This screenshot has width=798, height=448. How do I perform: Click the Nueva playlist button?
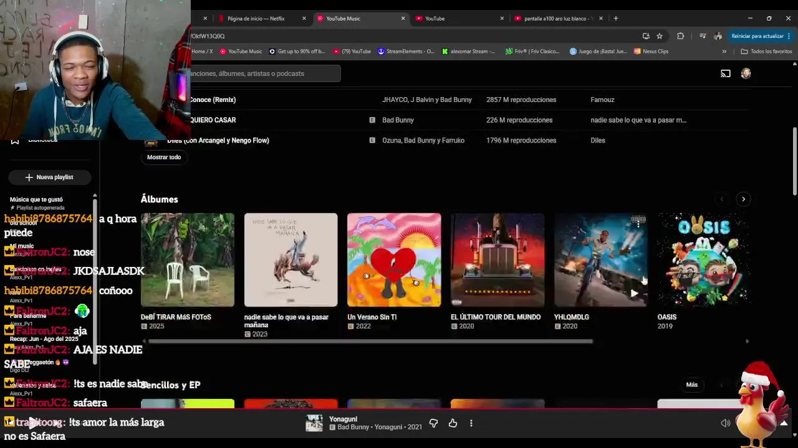tap(49, 177)
